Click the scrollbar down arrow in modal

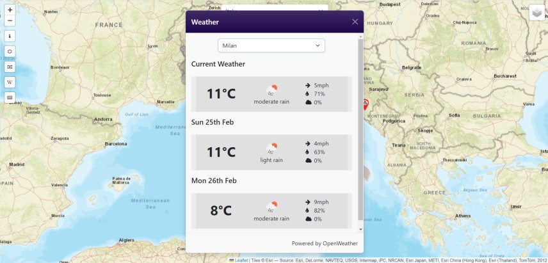[360, 229]
